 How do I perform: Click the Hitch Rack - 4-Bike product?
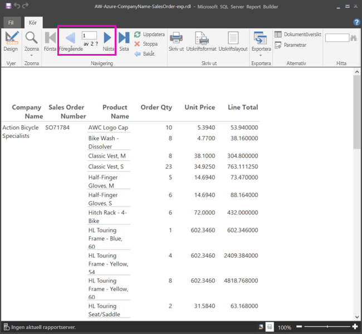tap(107, 217)
